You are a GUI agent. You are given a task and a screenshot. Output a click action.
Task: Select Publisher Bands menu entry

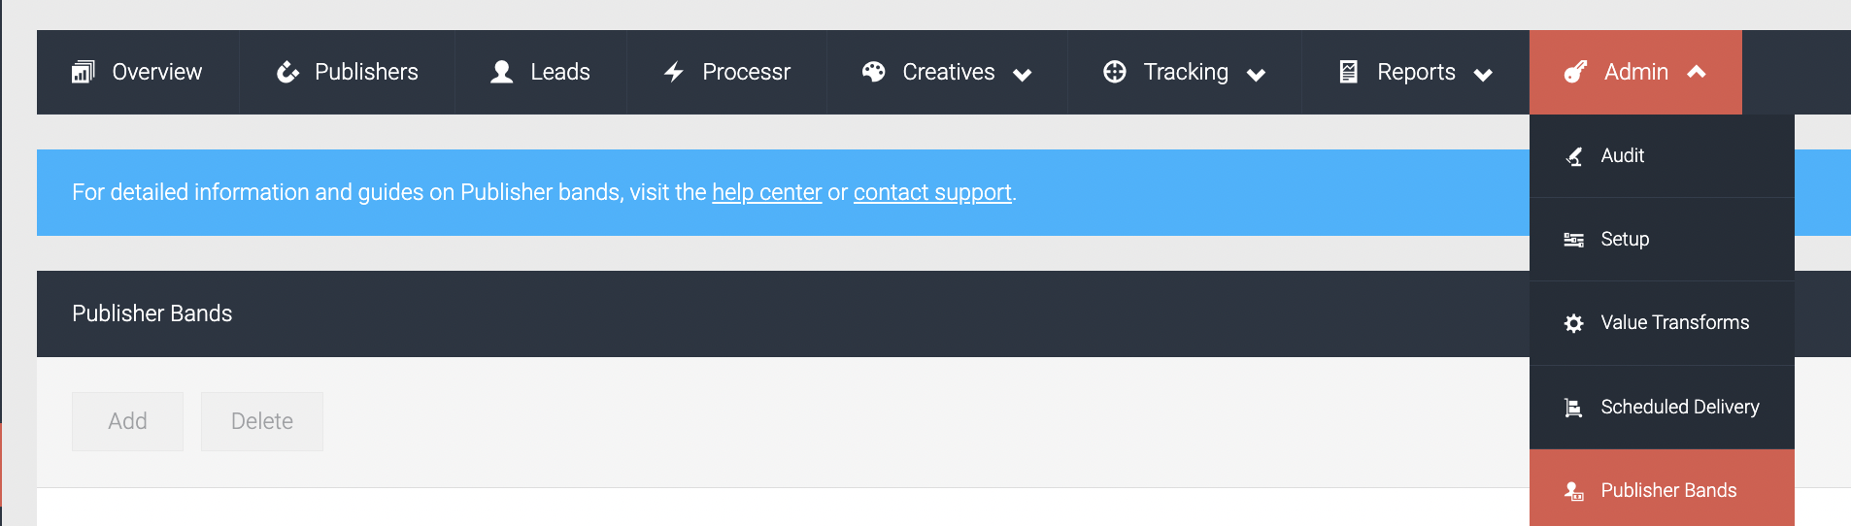(1662, 488)
